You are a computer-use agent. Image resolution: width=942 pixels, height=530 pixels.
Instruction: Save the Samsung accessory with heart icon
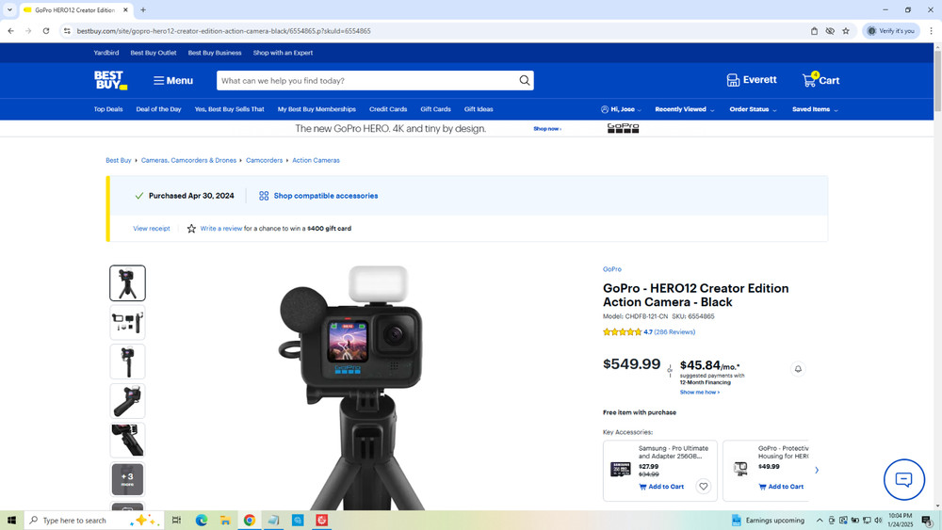click(703, 487)
